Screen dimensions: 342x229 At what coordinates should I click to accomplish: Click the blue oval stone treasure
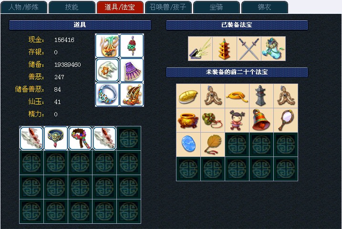(x=188, y=145)
